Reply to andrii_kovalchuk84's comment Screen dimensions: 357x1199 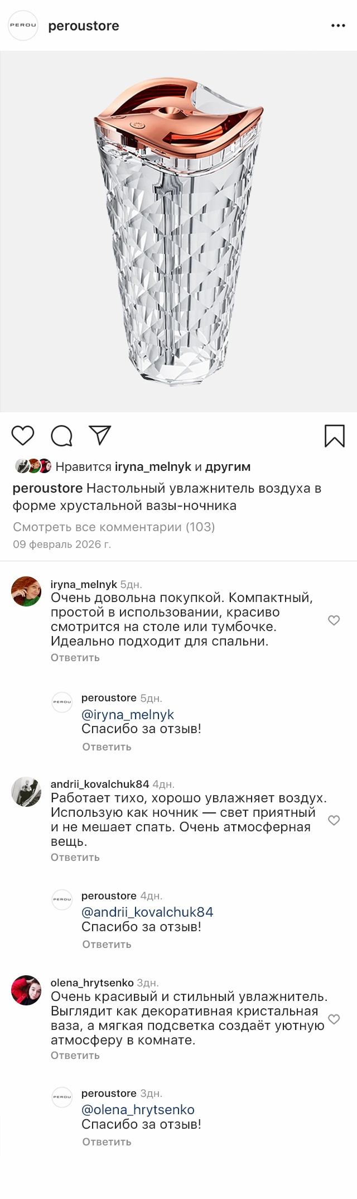(75, 857)
